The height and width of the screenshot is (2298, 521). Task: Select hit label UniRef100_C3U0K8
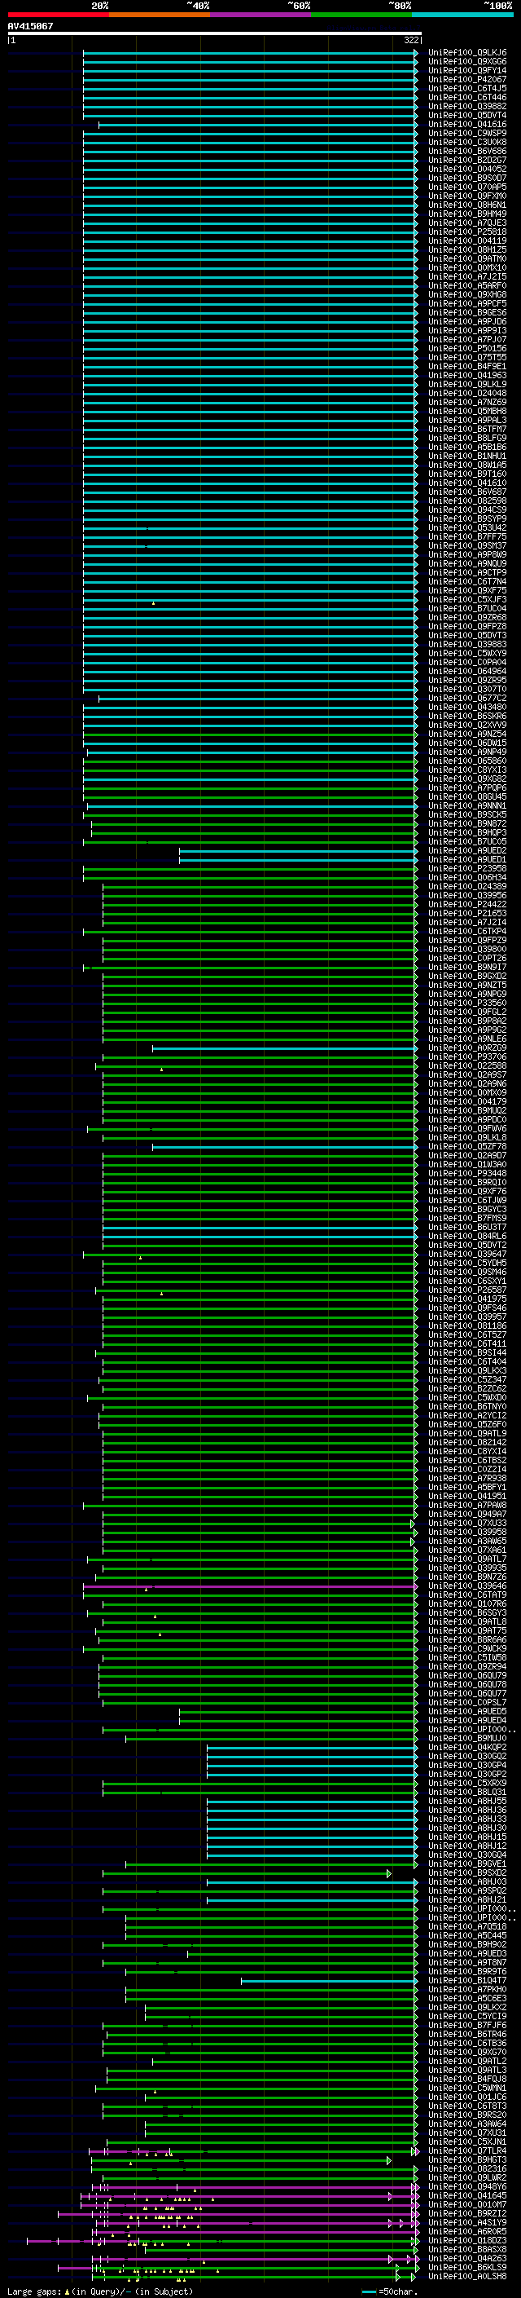click(466, 142)
